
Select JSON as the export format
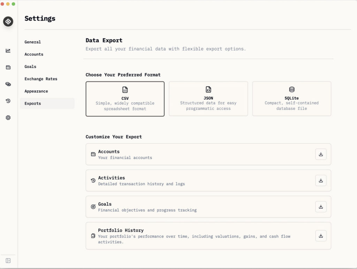coord(208,99)
